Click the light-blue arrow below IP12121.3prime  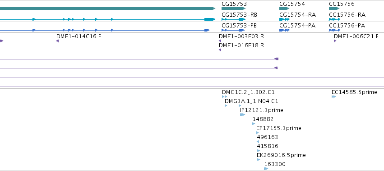click(x=242, y=115)
